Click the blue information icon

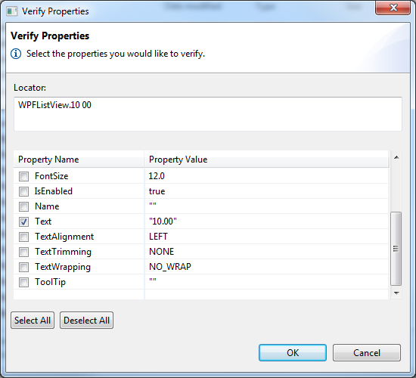tap(16, 54)
